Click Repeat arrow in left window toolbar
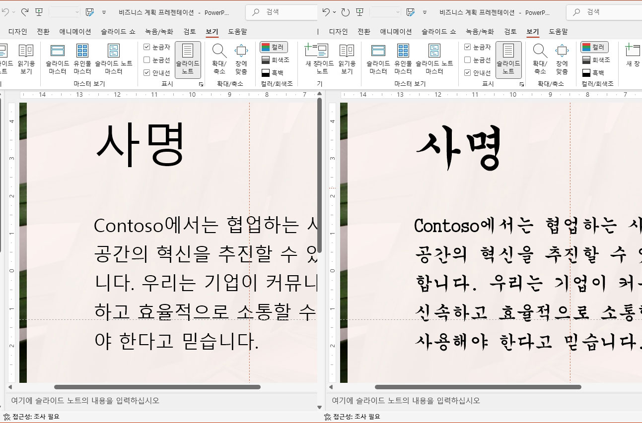This screenshot has width=642, height=423. (24, 11)
